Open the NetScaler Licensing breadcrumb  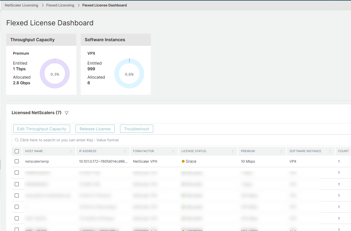point(22,5)
